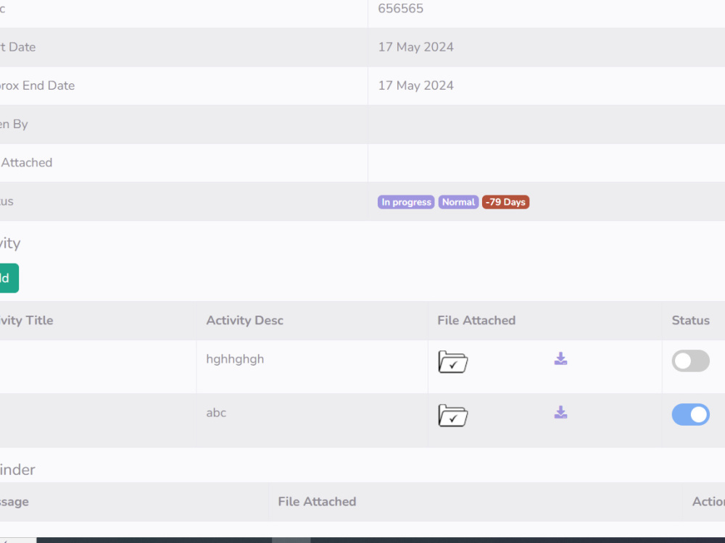Click the Normal priority badge
The height and width of the screenshot is (543, 725).
[x=458, y=202]
